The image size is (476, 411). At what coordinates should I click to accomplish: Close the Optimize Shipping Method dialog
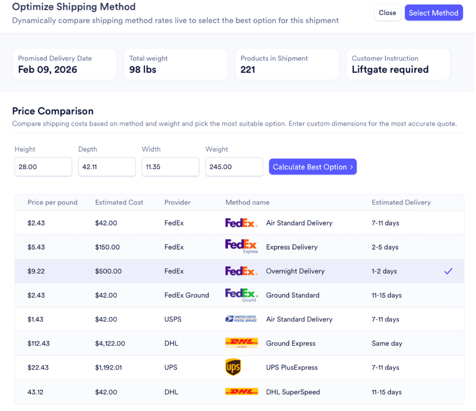coord(387,13)
